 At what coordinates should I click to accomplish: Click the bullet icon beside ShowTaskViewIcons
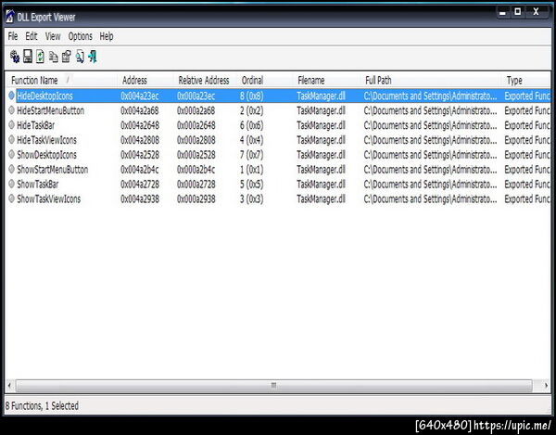click(11, 198)
